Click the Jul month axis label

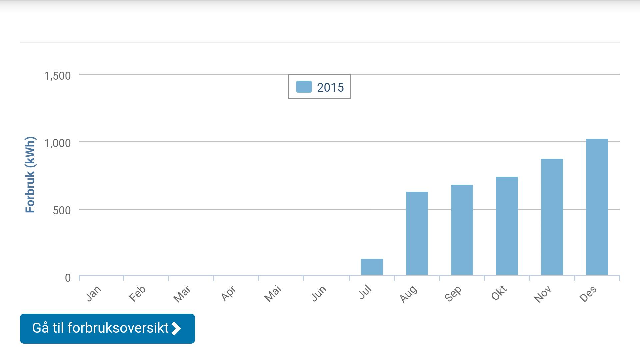coord(365,292)
